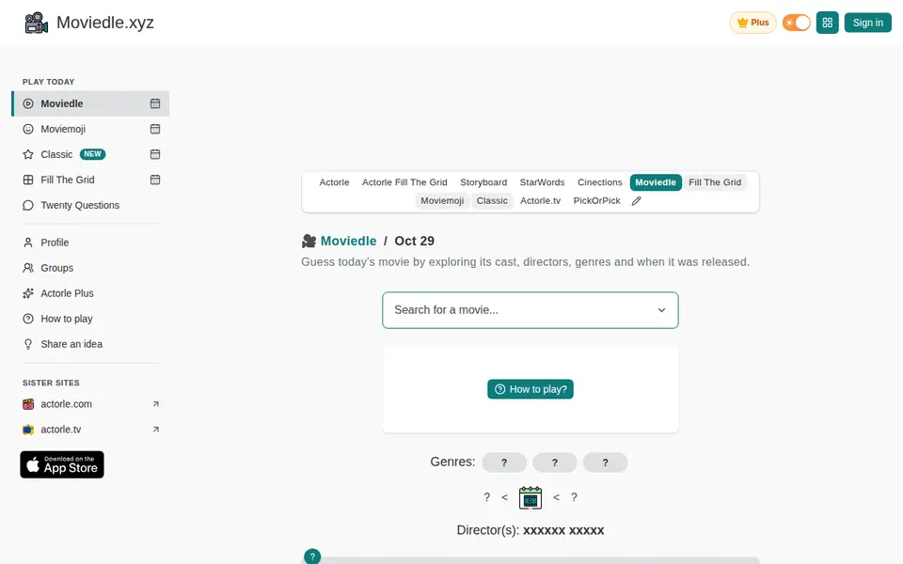Select Classic in the sidebar
Image resolution: width=903 pixels, height=564 pixels.
click(x=56, y=154)
